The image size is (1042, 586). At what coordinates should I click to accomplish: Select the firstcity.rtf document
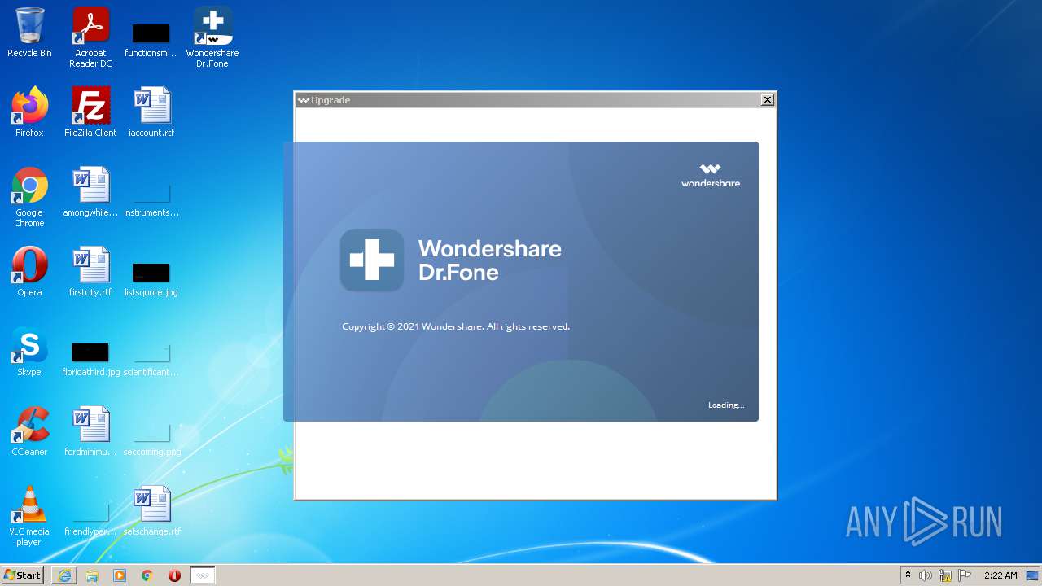click(x=90, y=271)
